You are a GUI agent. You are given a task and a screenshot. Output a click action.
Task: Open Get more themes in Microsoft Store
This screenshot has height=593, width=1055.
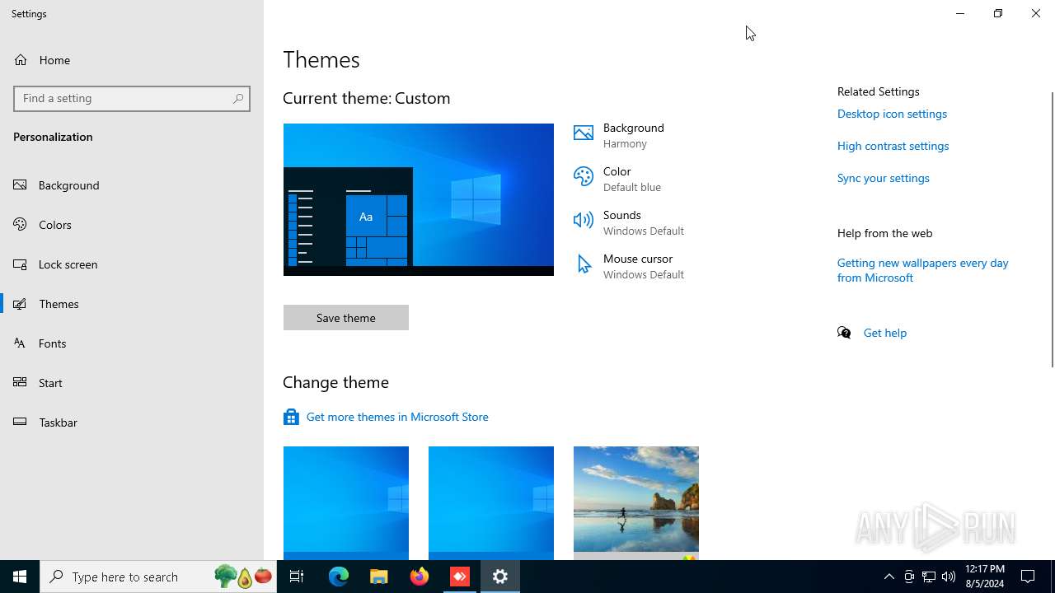click(x=397, y=417)
